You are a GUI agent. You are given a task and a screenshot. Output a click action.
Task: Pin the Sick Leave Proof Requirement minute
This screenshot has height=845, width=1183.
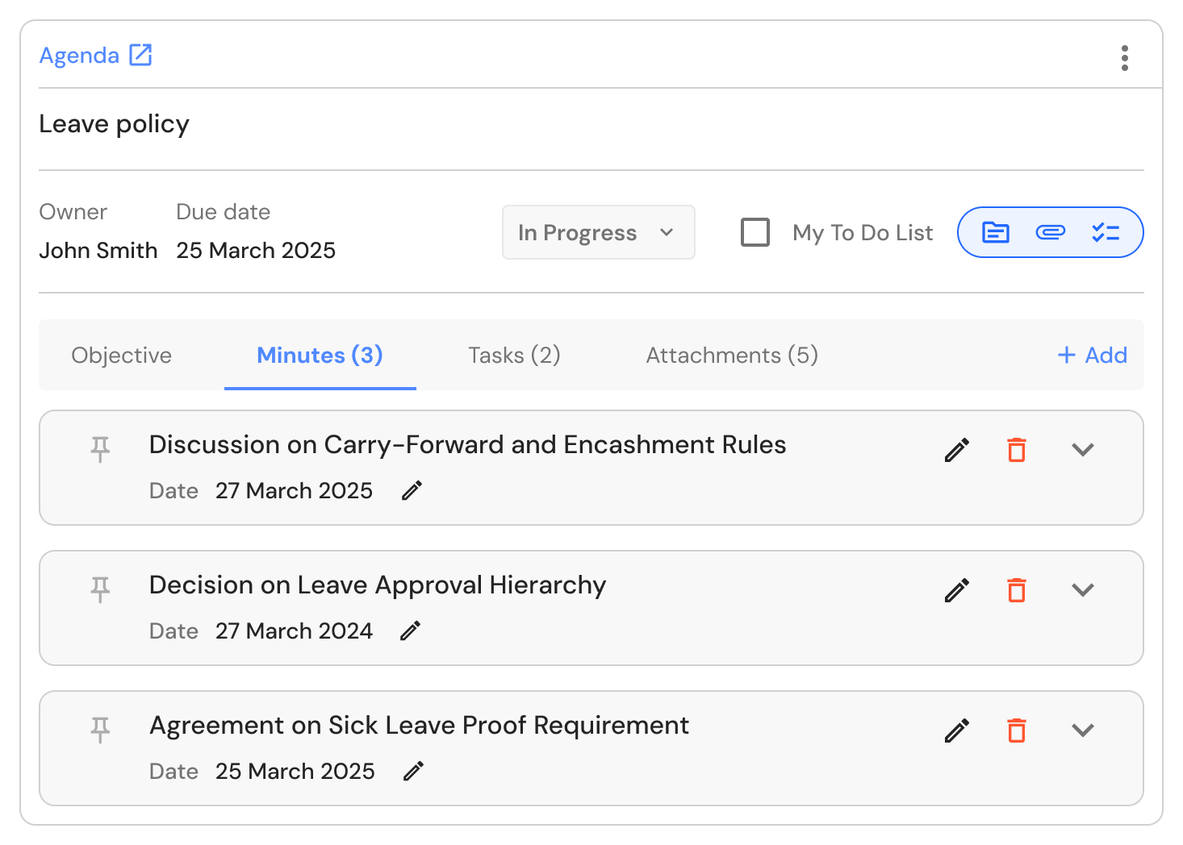coord(100,730)
